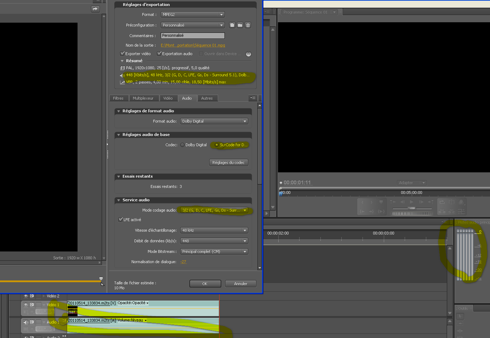
Task: Click the Lift icon in Programme monitor
Action: [x=442, y=211]
